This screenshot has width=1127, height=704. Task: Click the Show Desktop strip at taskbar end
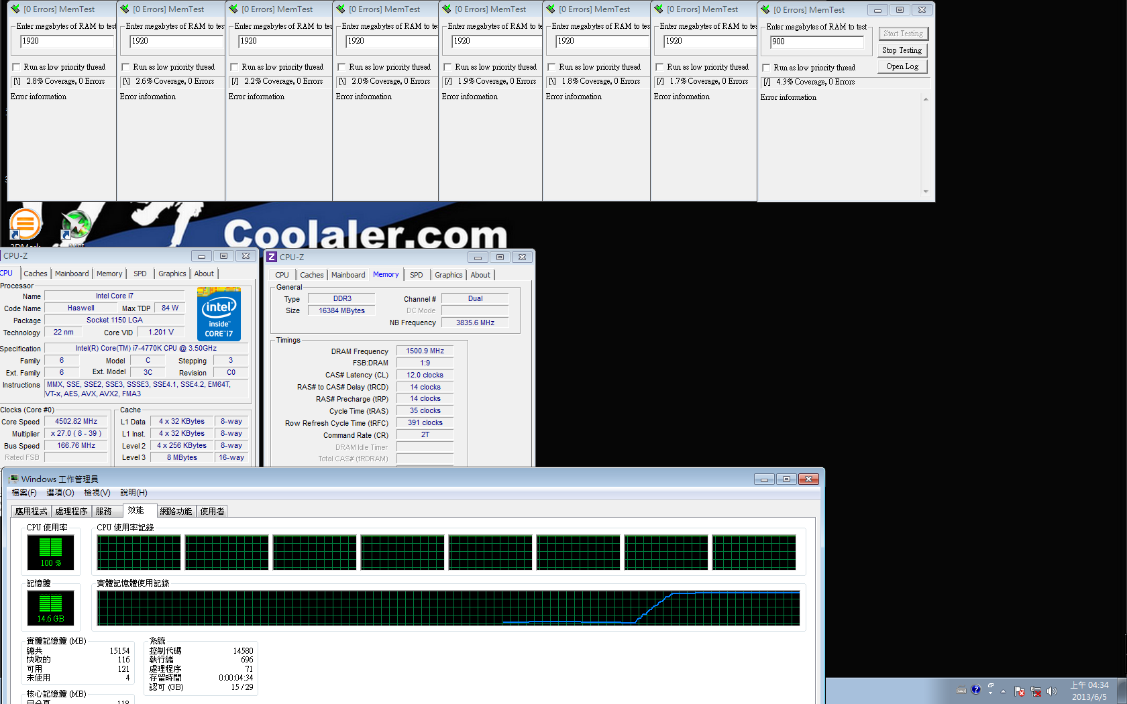click(x=1122, y=691)
